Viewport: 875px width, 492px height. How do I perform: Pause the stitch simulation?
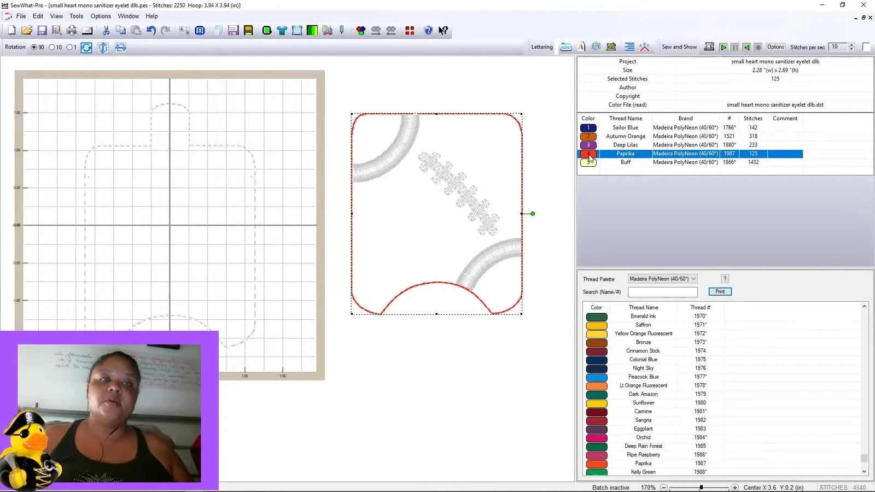(734, 47)
